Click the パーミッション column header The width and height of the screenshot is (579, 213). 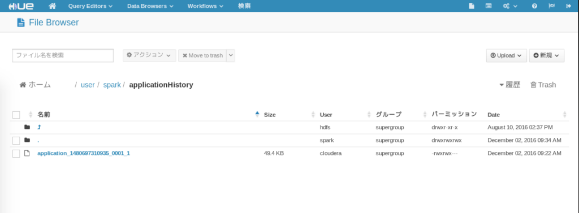click(455, 115)
